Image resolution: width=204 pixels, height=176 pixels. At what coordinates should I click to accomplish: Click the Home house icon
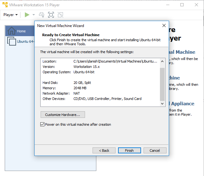click(x=11, y=31)
